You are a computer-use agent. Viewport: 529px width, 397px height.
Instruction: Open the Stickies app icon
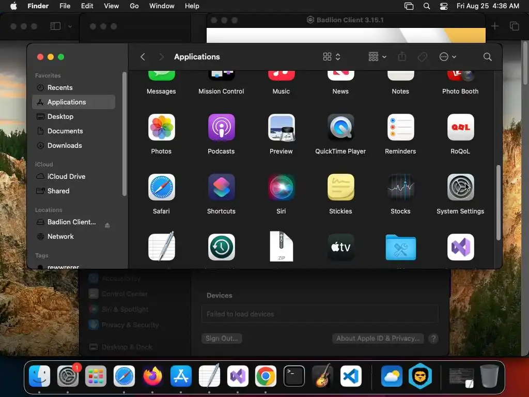[x=341, y=187]
